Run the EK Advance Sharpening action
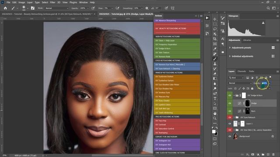The width and height of the screenshot is (280, 157). click(177, 20)
